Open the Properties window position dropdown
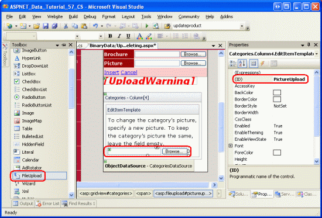Viewport: 322px width, 218px height. (303, 45)
